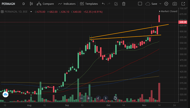Click the Market Closed status indicator

[168, 11]
